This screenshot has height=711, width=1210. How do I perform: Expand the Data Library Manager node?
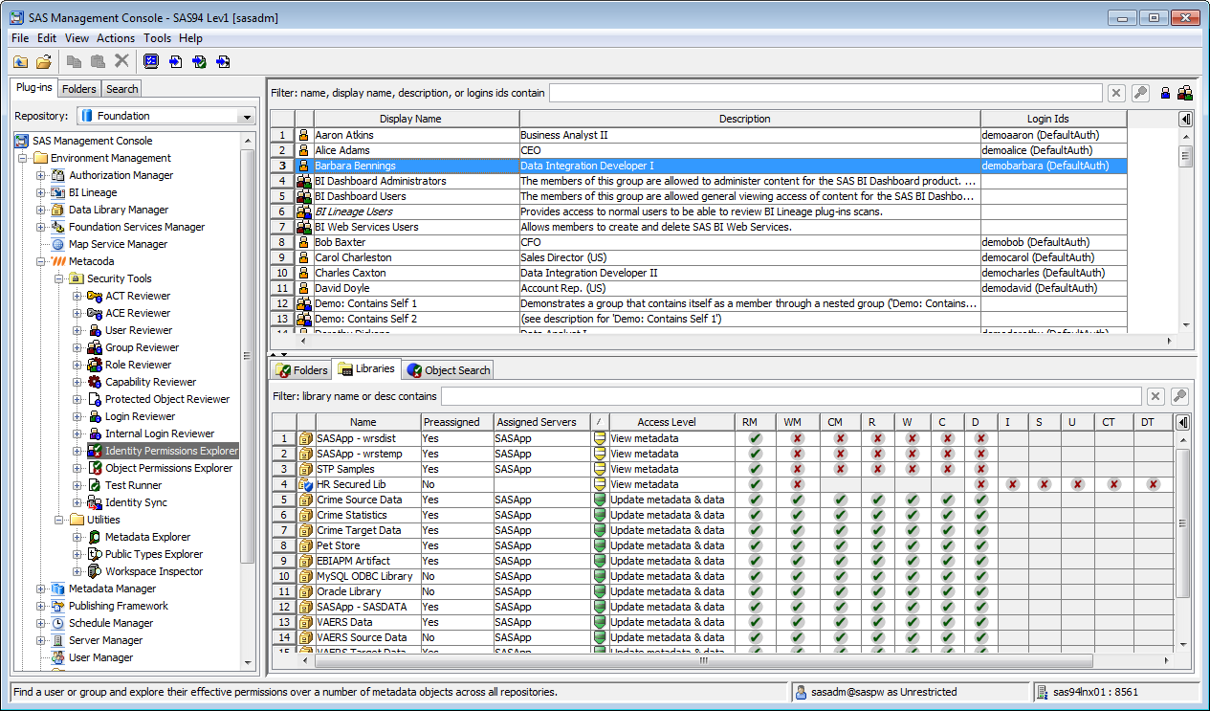coord(41,210)
